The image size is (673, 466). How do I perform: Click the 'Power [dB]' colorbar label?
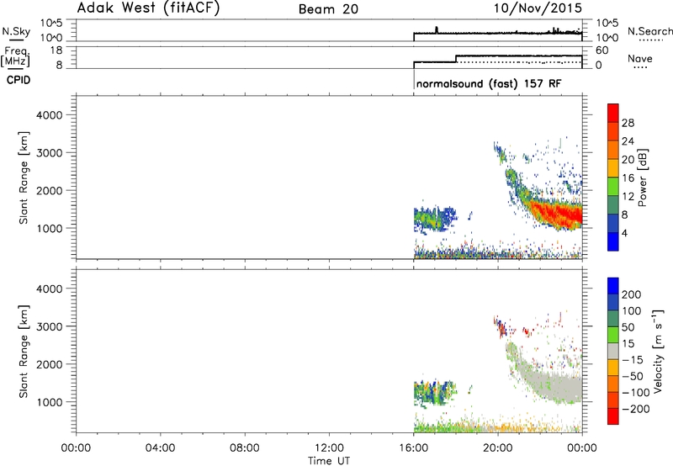tap(643, 177)
